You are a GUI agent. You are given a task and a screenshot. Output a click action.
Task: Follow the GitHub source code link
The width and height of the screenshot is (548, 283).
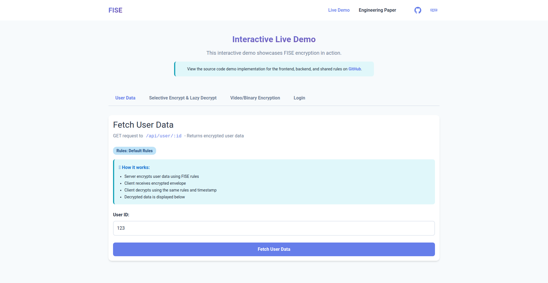[355, 69]
